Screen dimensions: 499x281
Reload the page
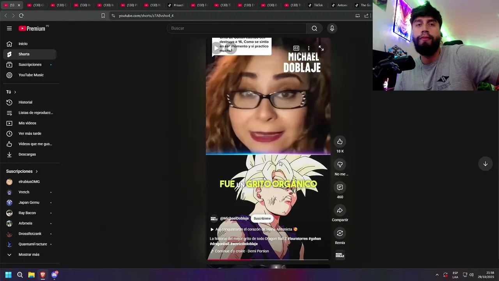pyautogui.click(x=21, y=16)
